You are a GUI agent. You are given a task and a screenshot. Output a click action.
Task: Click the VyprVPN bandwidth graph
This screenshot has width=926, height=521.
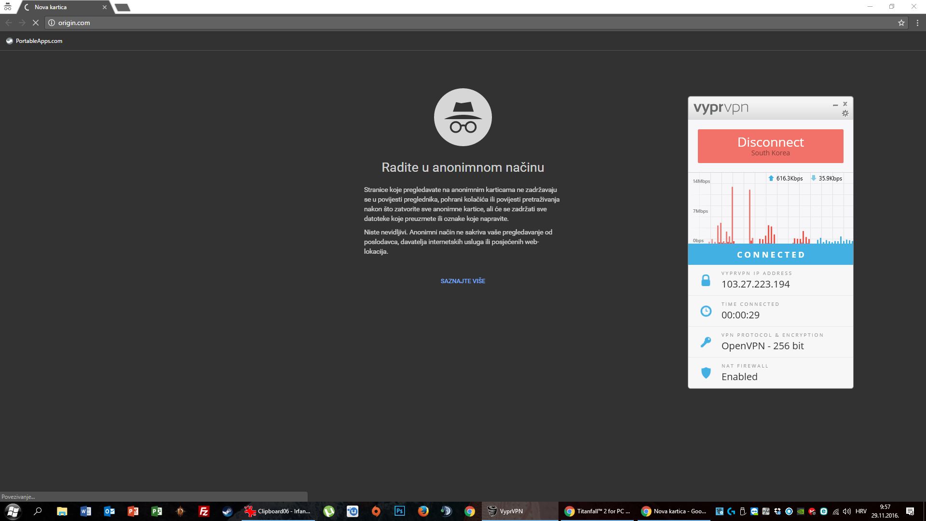point(770,208)
